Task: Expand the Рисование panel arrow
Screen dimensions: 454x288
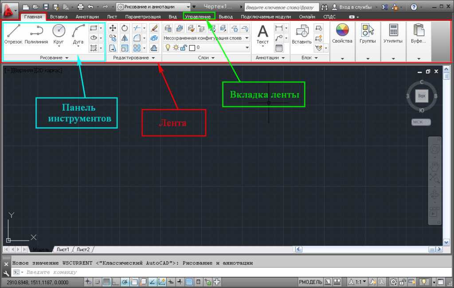Action: coord(67,58)
